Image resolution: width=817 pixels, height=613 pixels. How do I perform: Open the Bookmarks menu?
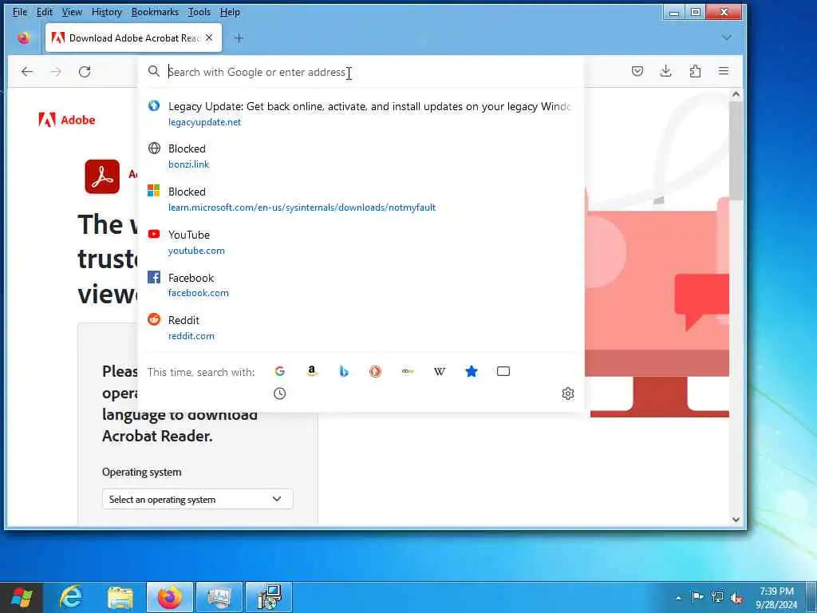pyautogui.click(x=155, y=11)
